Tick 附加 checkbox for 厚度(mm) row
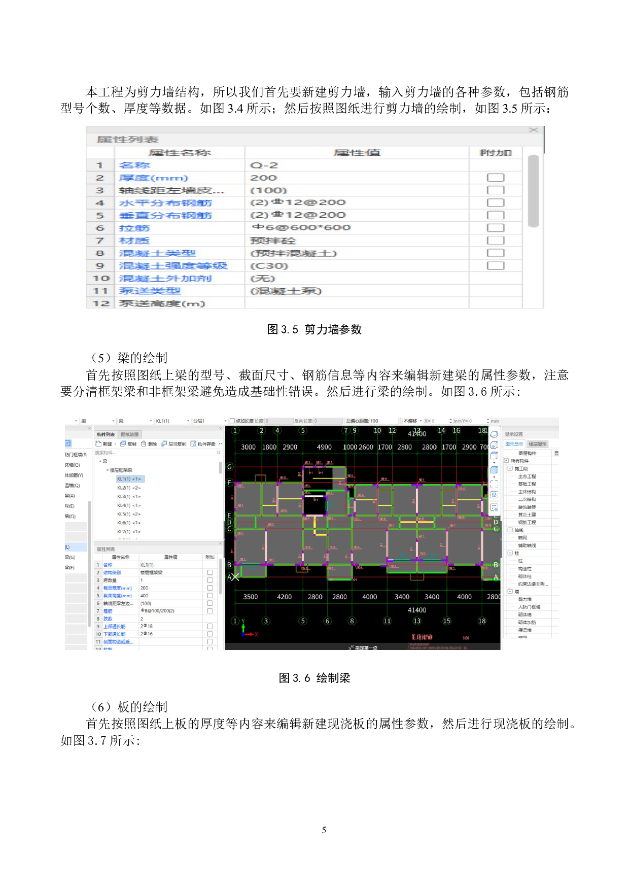 click(496, 178)
